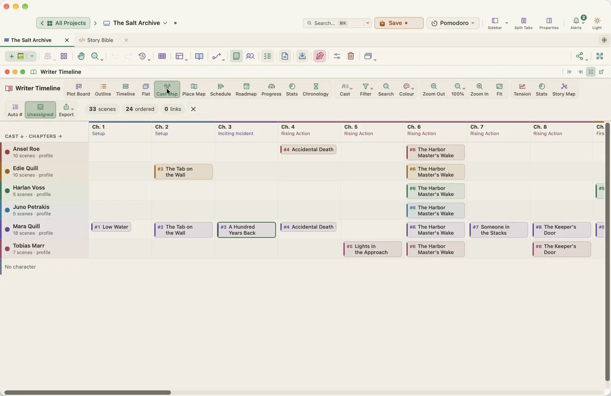Open the Chronology view
Viewport: 611px width, 396px height.
pyautogui.click(x=316, y=90)
